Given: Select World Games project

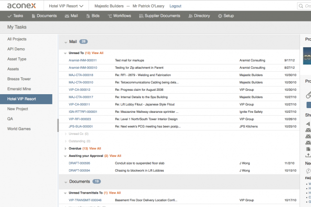Looking at the screenshot, I should click(x=19, y=129).
